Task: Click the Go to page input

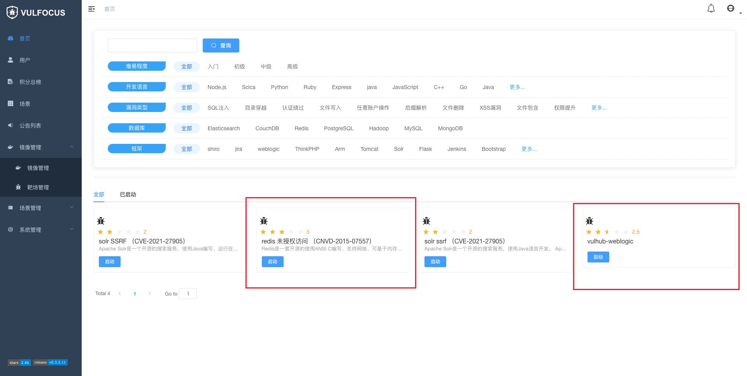Action: (x=188, y=294)
